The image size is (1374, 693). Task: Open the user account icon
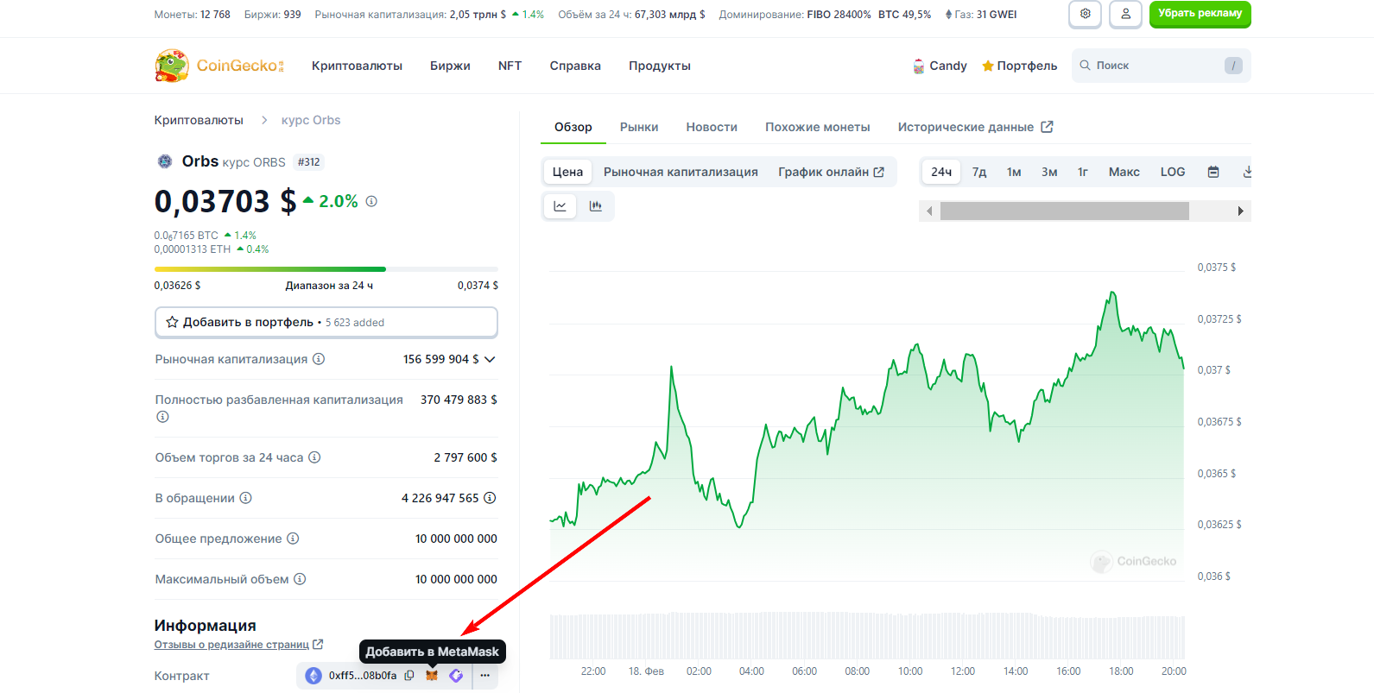[1125, 14]
